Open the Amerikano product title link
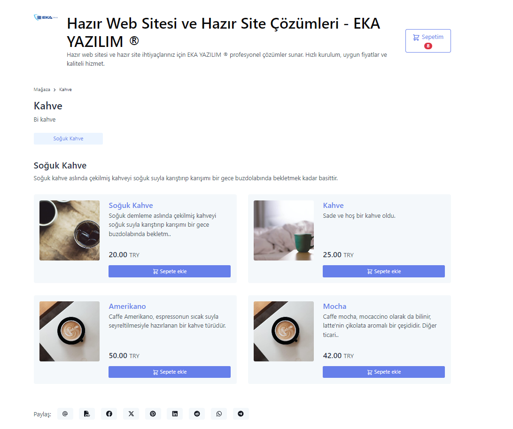 pos(127,306)
